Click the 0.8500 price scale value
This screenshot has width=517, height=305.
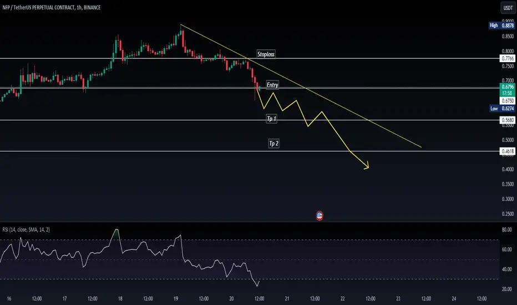point(508,36)
